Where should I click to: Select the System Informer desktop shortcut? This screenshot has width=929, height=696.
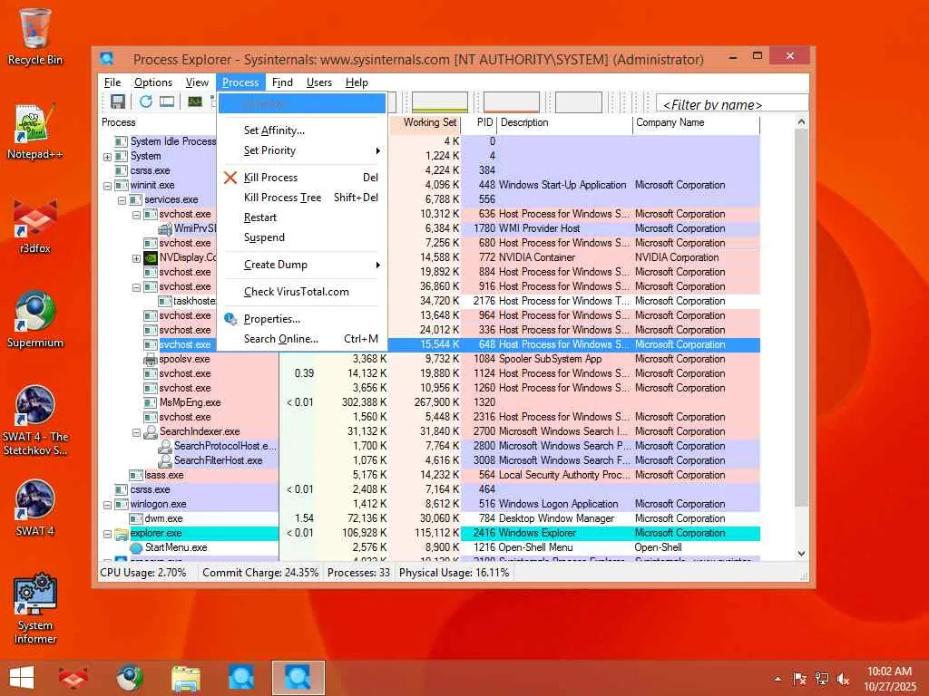click(x=35, y=608)
